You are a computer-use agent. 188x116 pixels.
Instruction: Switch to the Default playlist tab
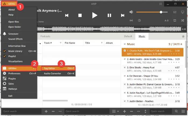click(128, 36)
